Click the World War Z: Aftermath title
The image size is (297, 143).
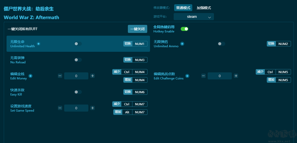coord(31,17)
